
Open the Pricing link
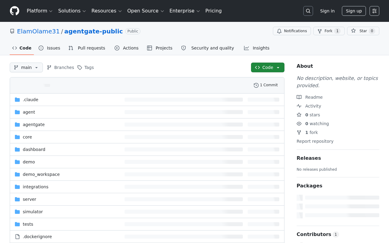click(214, 11)
